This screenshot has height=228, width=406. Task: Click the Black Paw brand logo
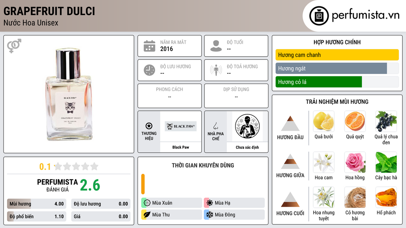pos(181,126)
